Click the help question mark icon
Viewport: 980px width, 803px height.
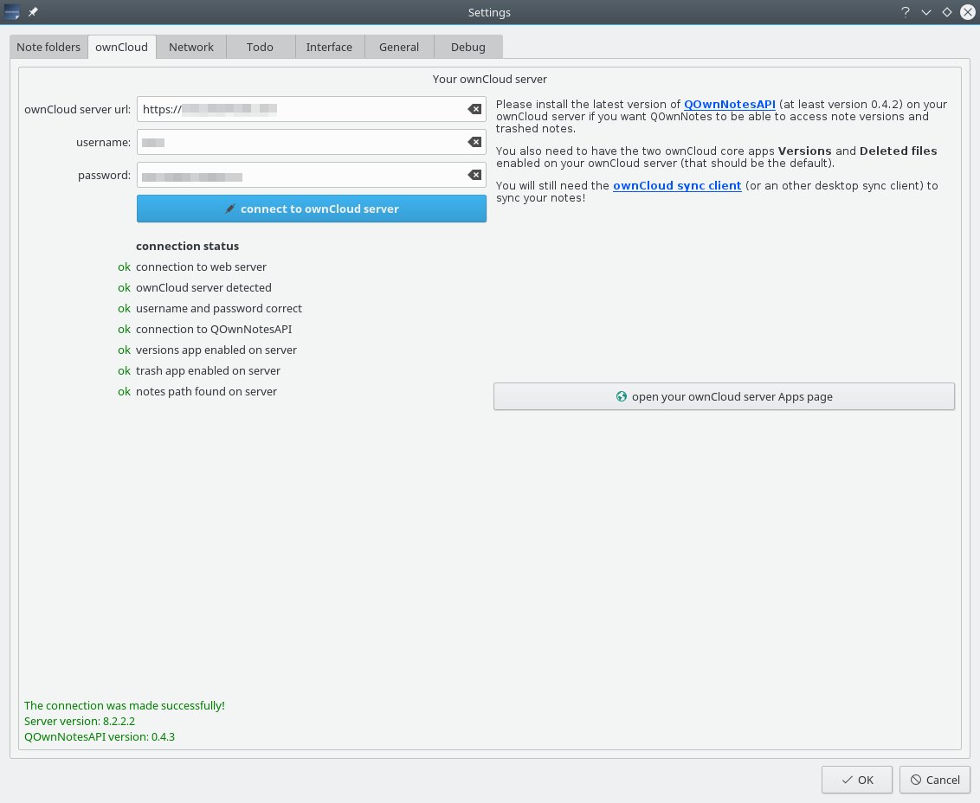point(905,12)
